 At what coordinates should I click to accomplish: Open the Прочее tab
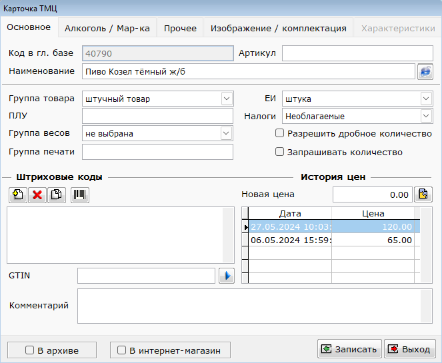tap(180, 29)
